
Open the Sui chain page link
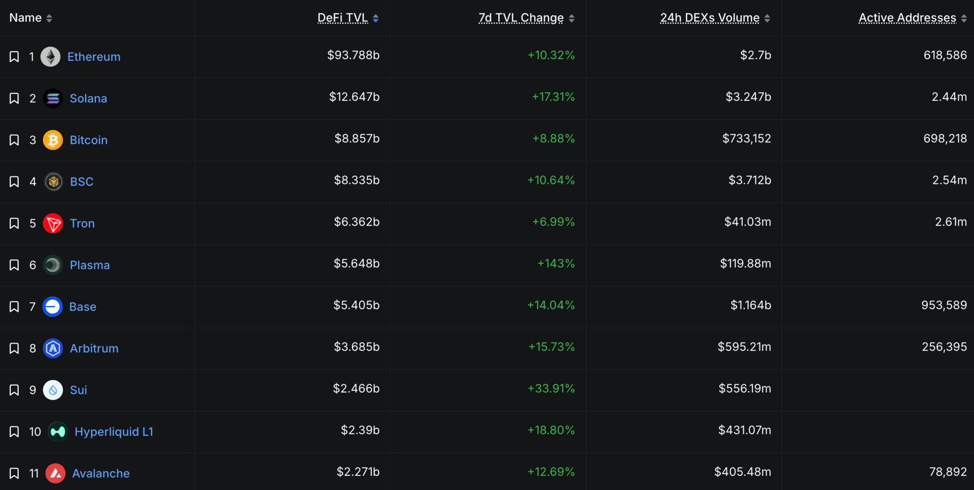(x=79, y=390)
